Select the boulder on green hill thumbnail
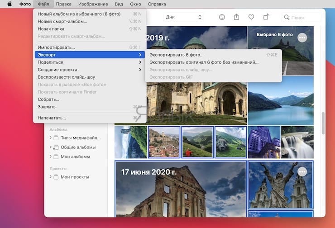 click(x=231, y=142)
